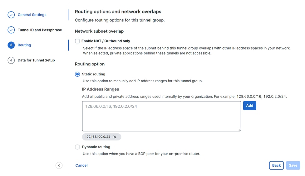The image size is (305, 176).
Task: Click the Save button
Action: coord(293,165)
